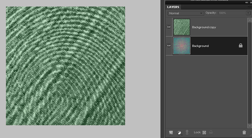Hide the Background layer

coord(169,46)
